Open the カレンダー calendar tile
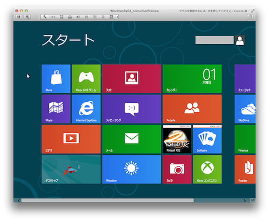The image size is (269, 221). coord(192,78)
